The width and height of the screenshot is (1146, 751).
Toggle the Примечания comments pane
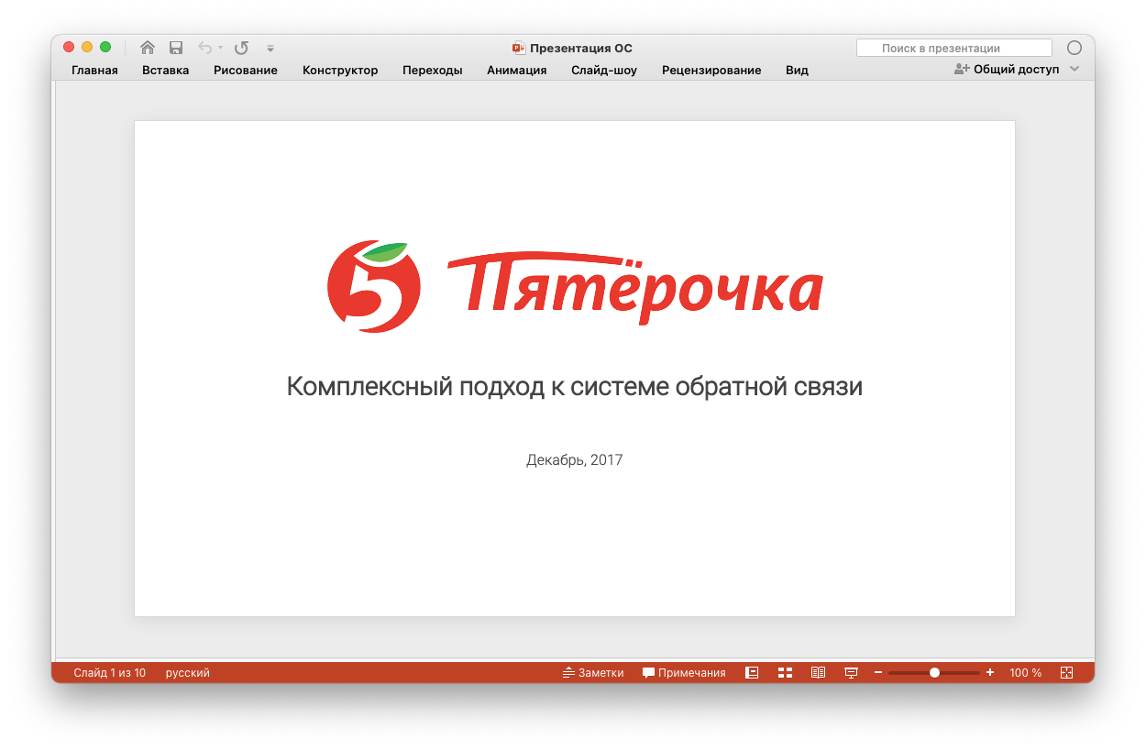(x=684, y=673)
